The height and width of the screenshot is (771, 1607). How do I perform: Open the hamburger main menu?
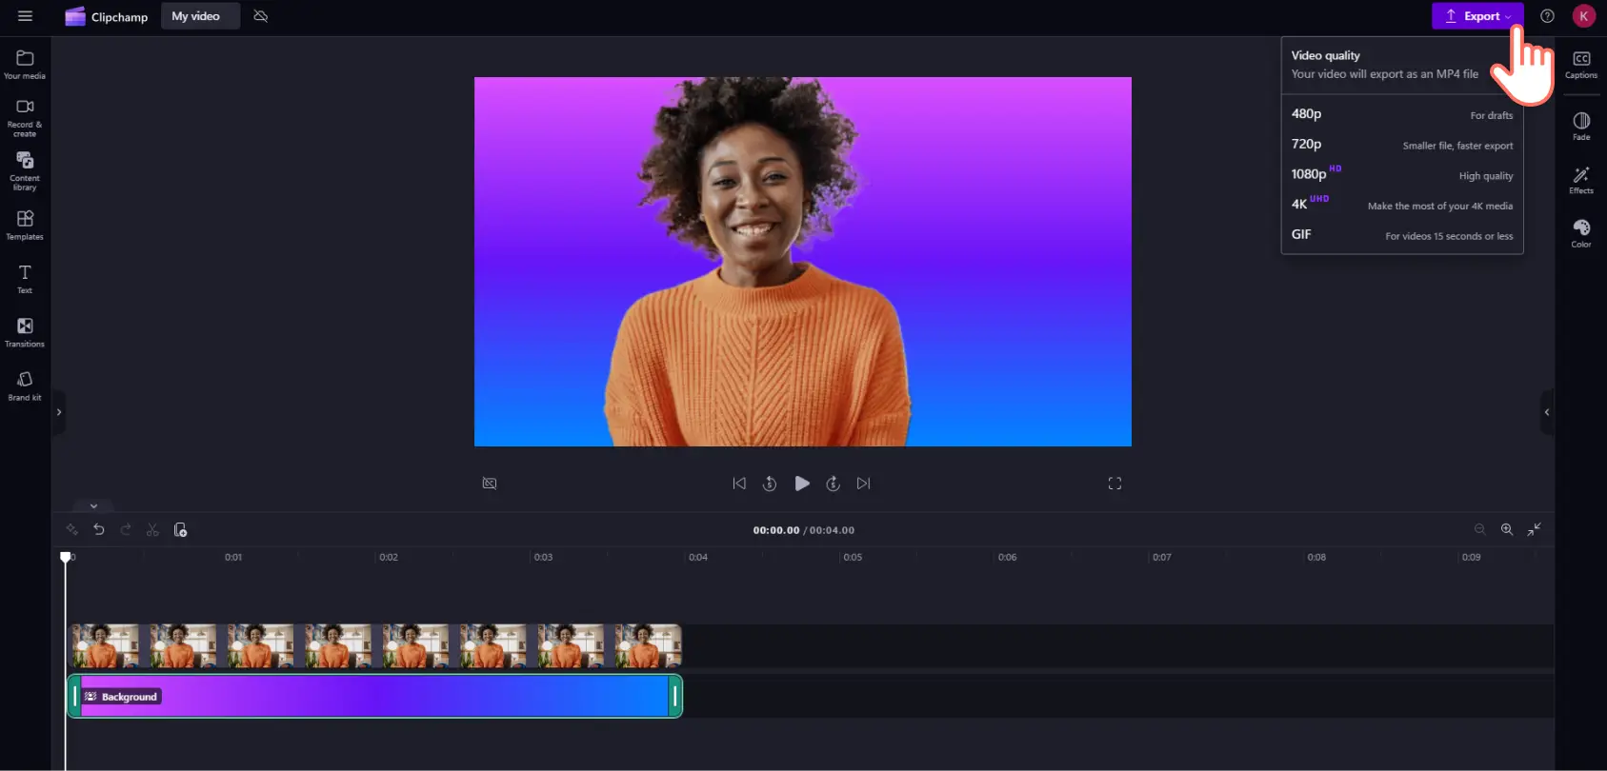(x=25, y=16)
